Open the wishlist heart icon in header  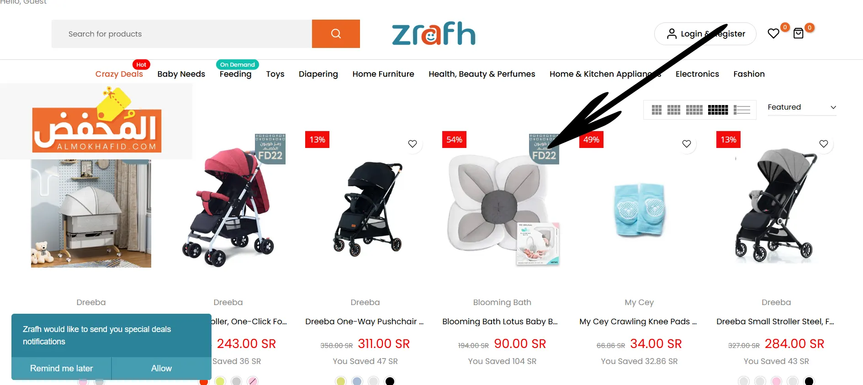773,33
